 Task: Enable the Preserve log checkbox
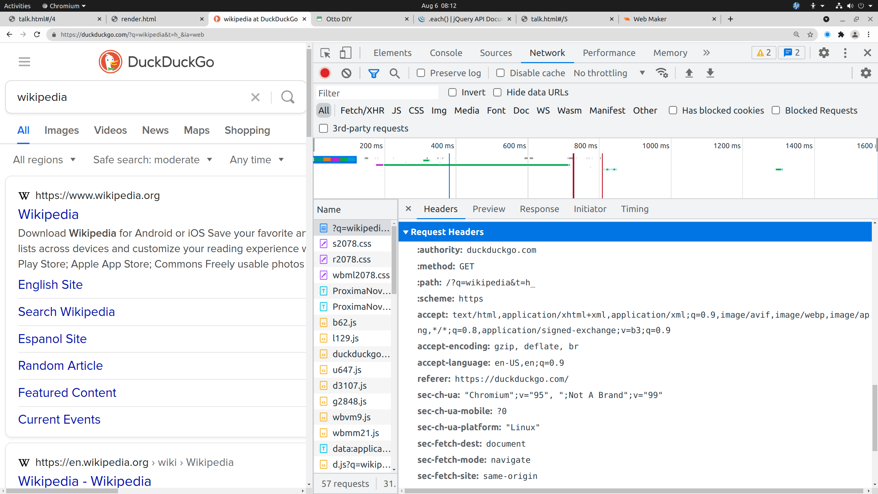tap(421, 73)
